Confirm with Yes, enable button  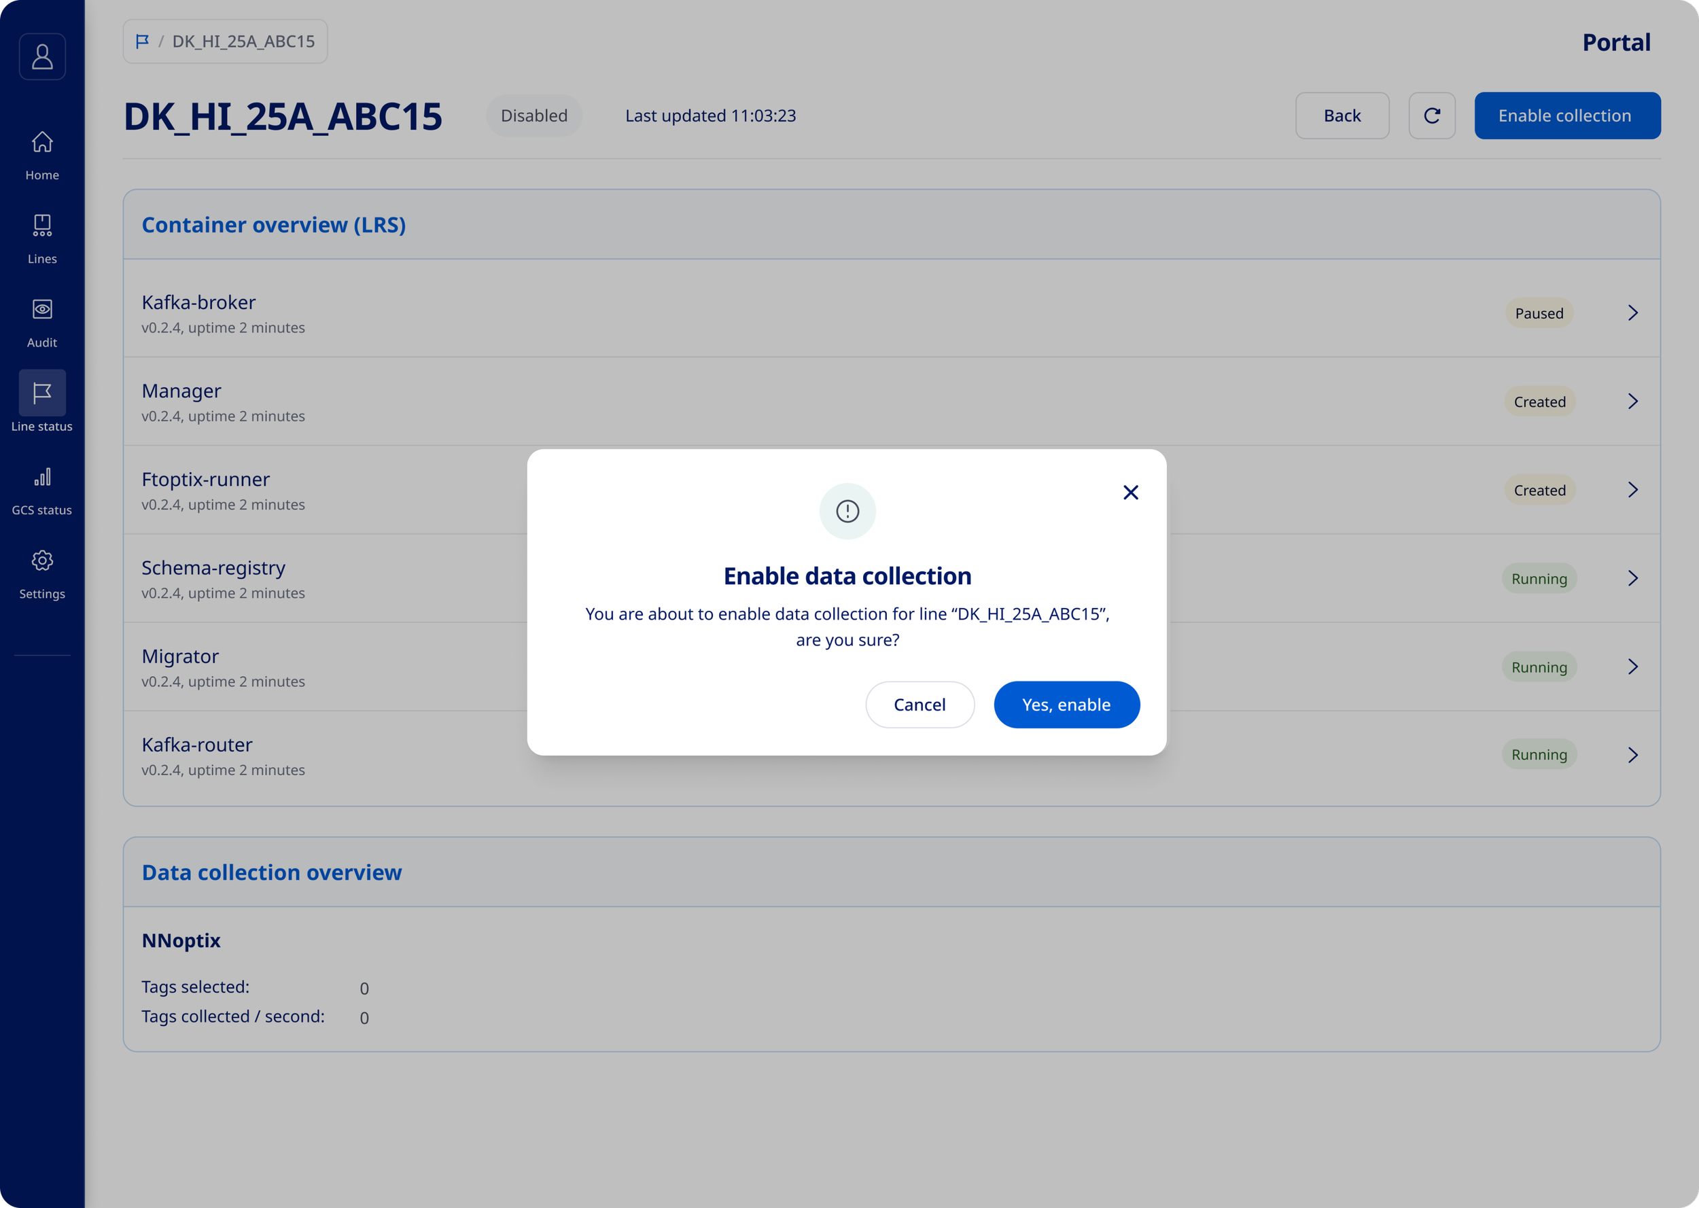[x=1066, y=705]
